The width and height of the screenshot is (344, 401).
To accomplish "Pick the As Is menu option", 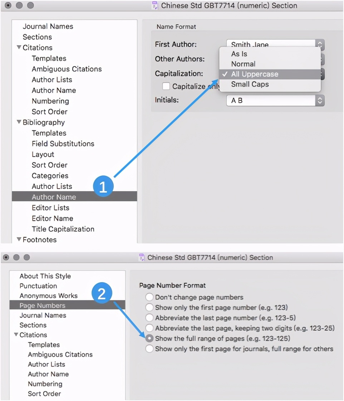I will click(x=239, y=54).
